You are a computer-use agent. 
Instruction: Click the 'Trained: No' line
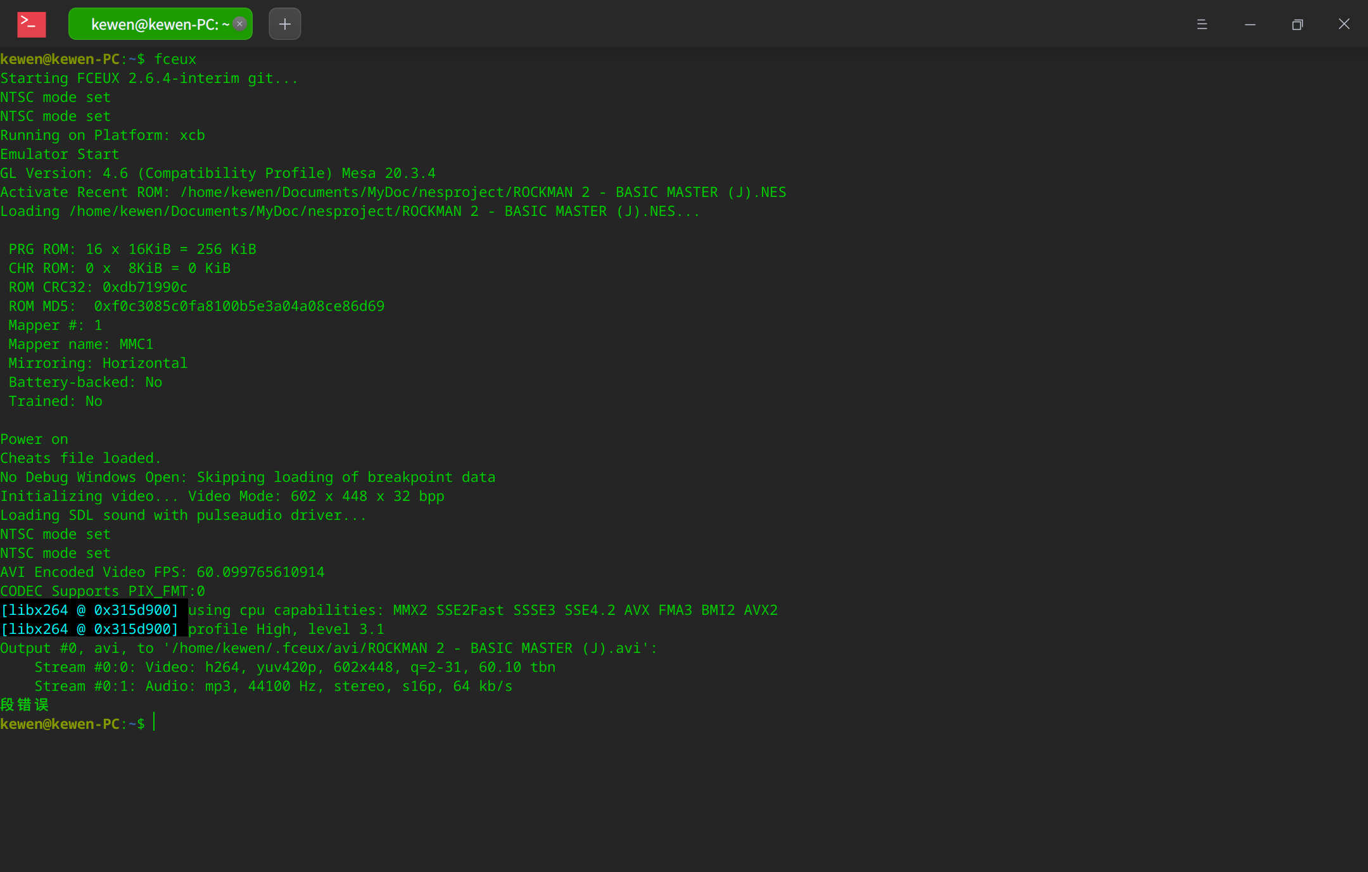[55, 401]
